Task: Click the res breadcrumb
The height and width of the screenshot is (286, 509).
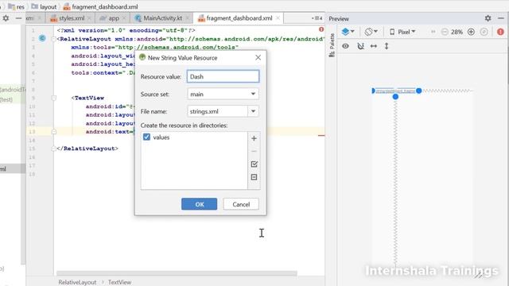Action: click(16, 6)
